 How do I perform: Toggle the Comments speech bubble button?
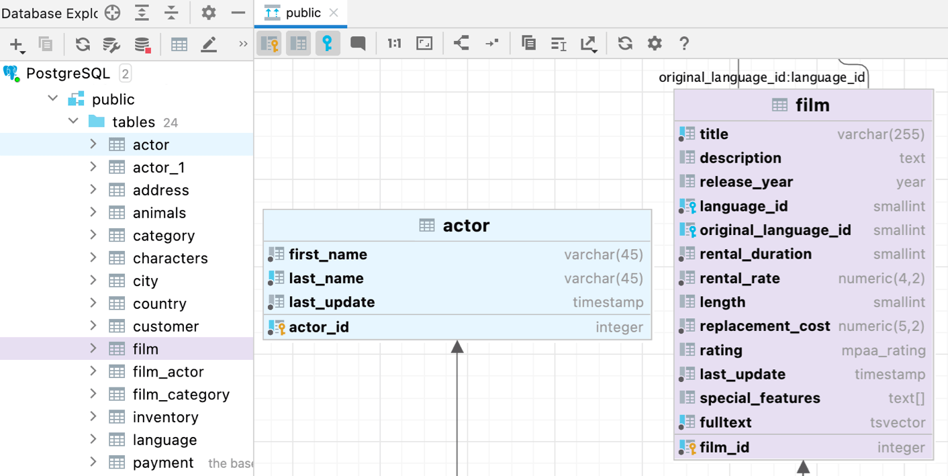(x=358, y=44)
